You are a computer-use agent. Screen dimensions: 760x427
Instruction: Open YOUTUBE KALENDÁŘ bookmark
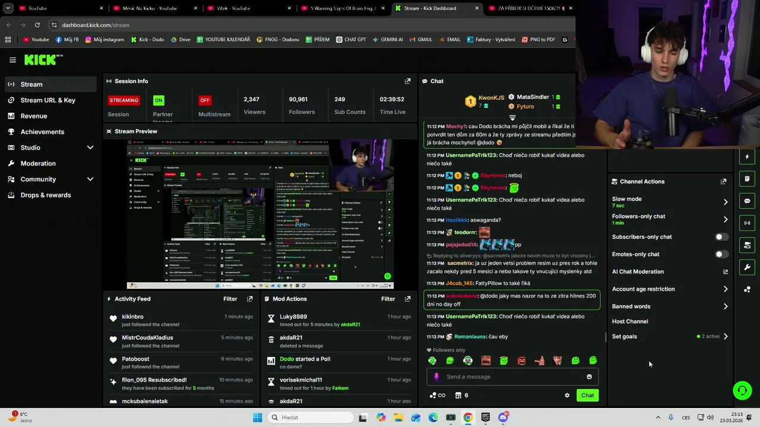[223, 40]
